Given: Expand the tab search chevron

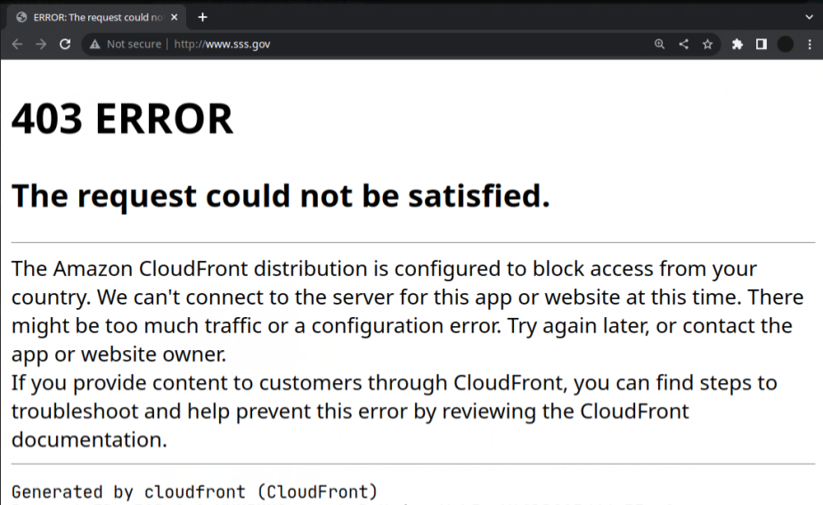Looking at the screenshot, I should [809, 17].
